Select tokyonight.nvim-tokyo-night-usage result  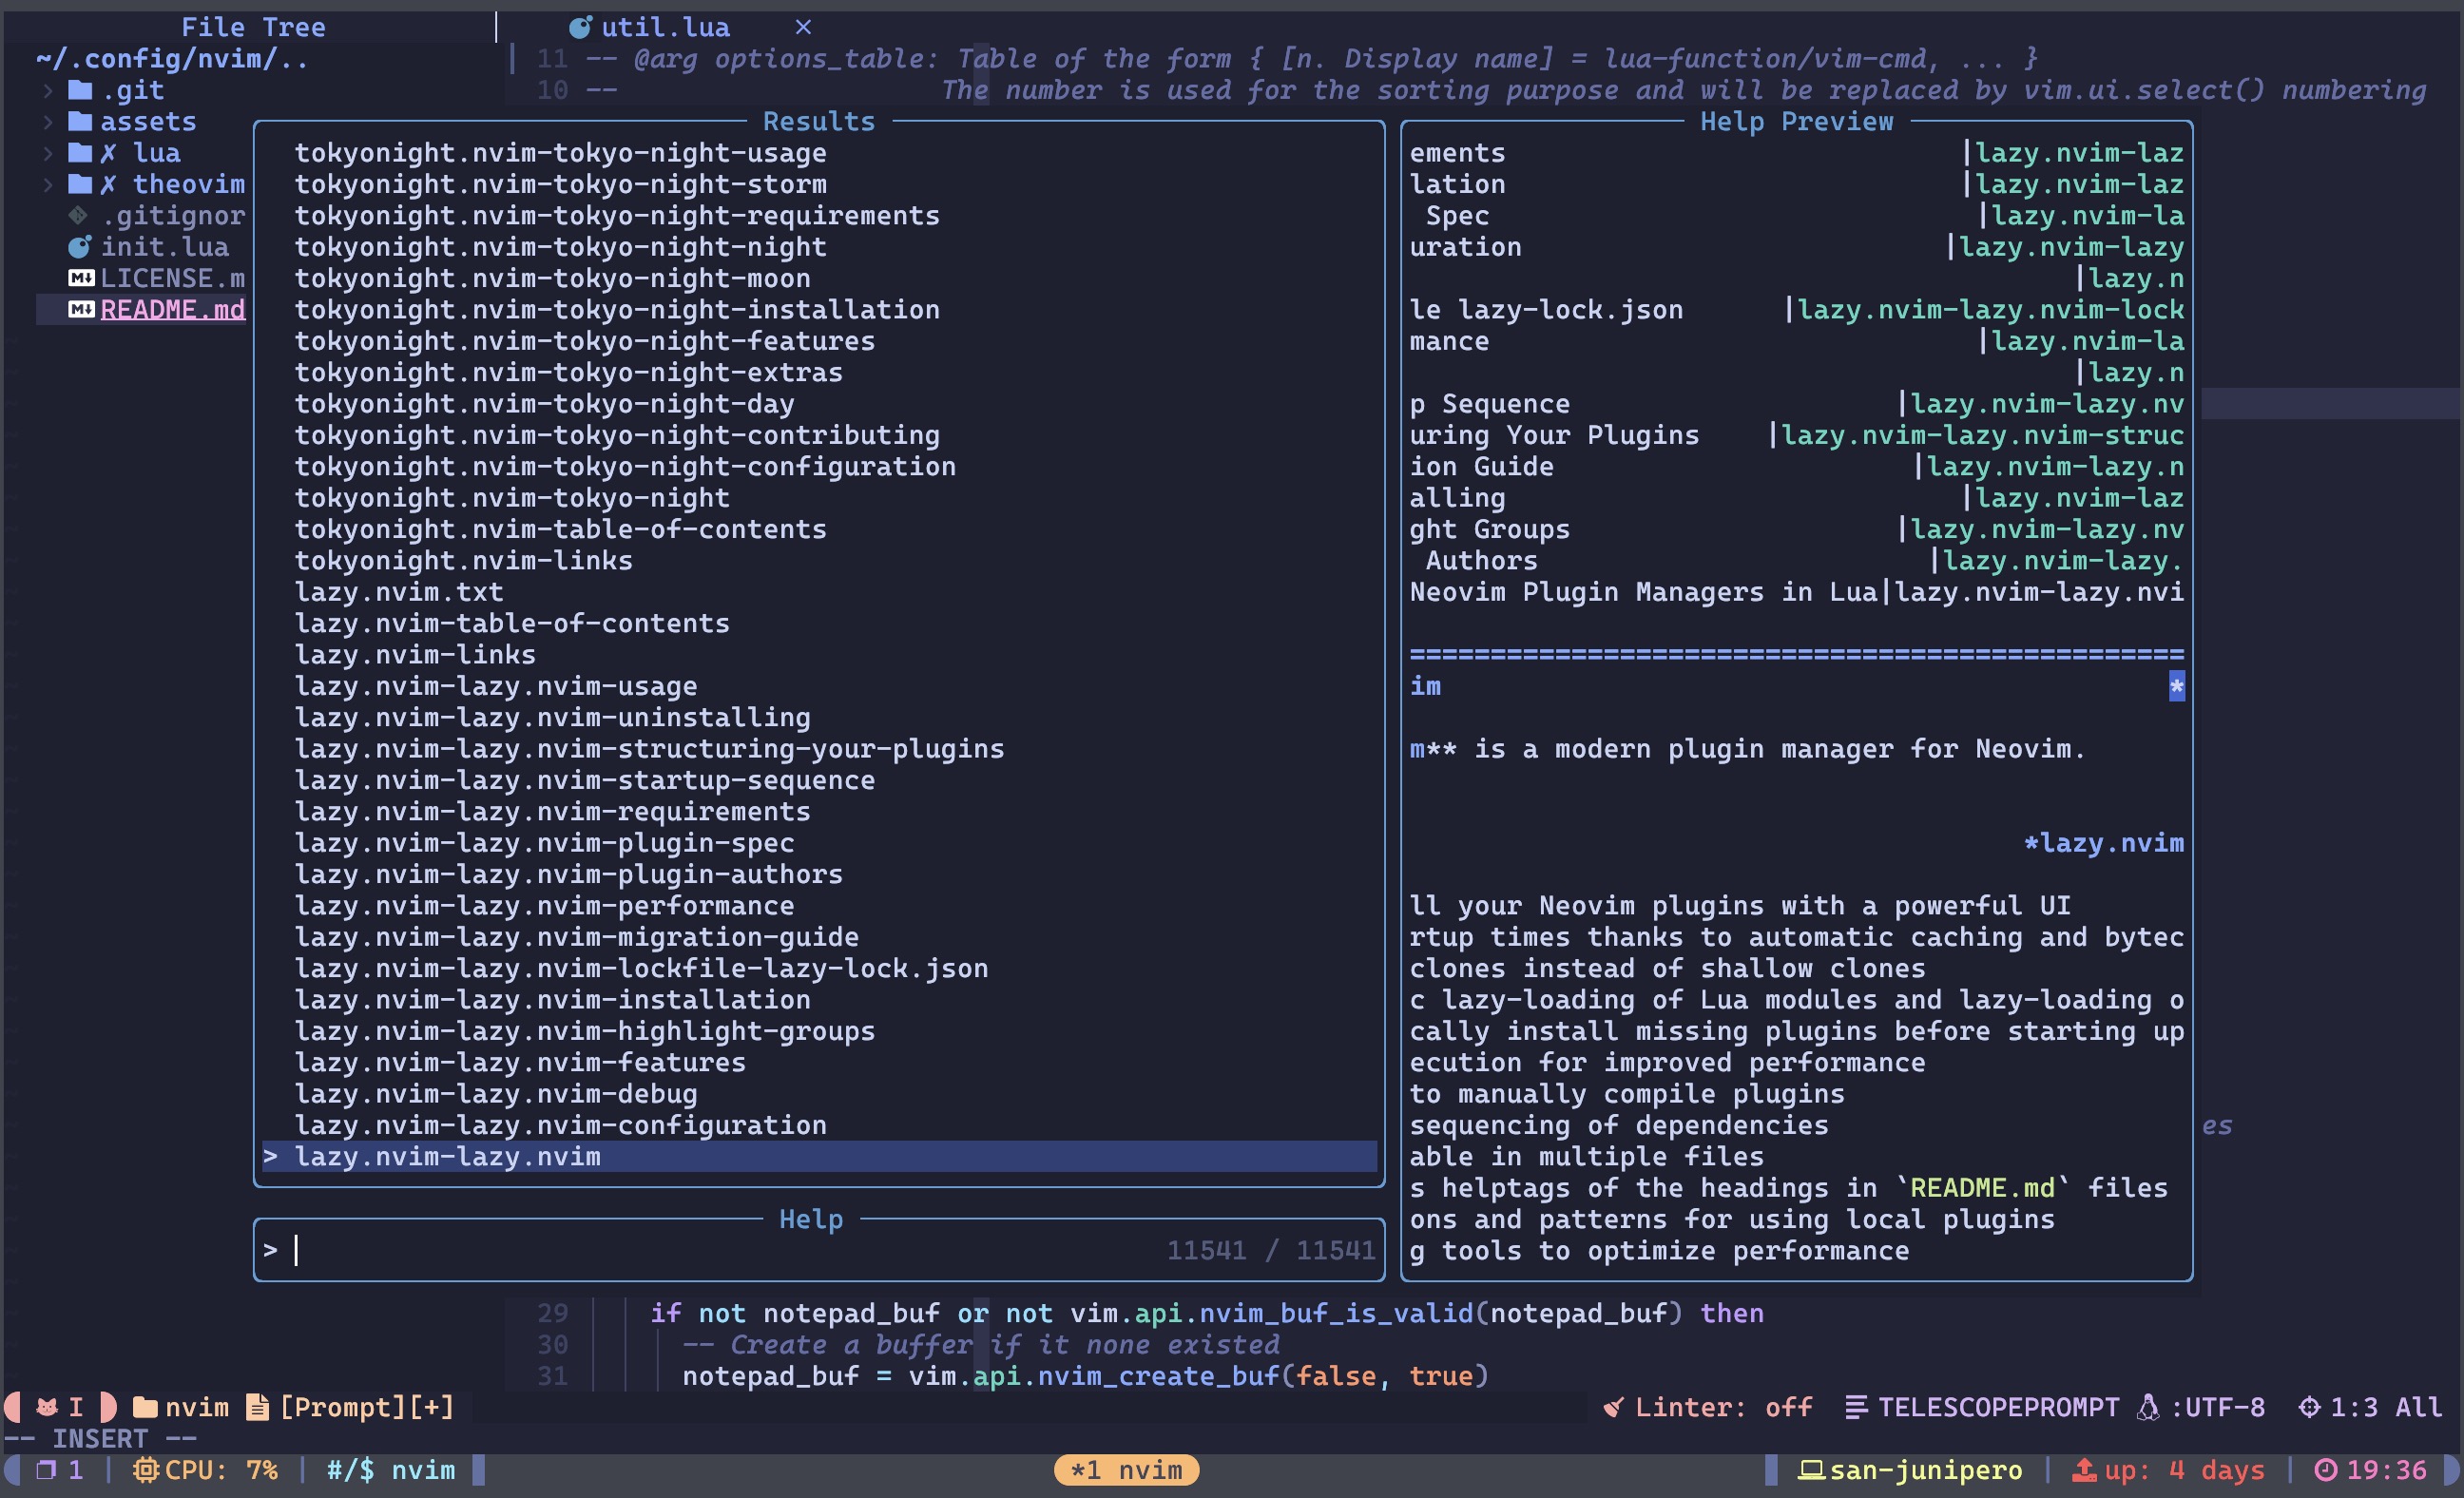tap(560, 153)
